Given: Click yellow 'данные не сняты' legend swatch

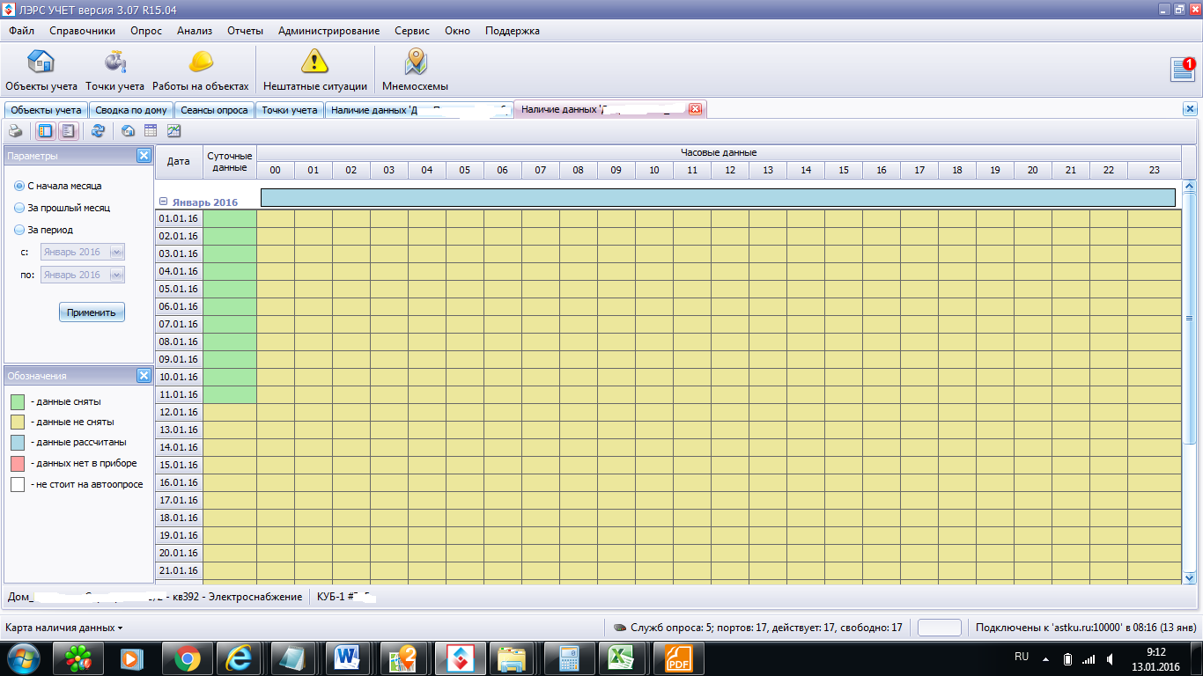Looking at the screenshot, I should click(x=18, y=422).
